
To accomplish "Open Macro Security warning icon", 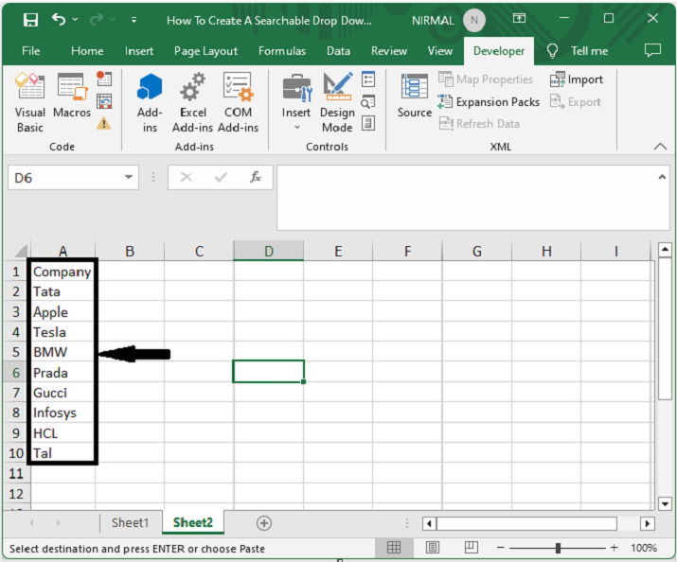I will click(x=103, y=124).
